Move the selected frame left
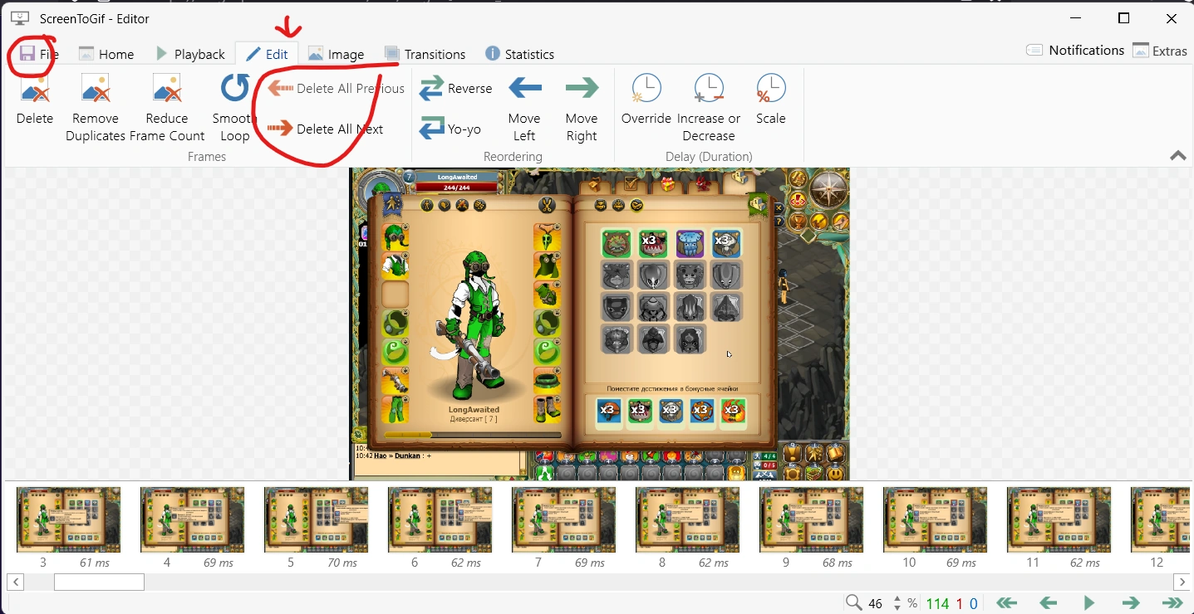Image resolution: width=1194 pixels, height=614 pixels. [x=524, y=108]
